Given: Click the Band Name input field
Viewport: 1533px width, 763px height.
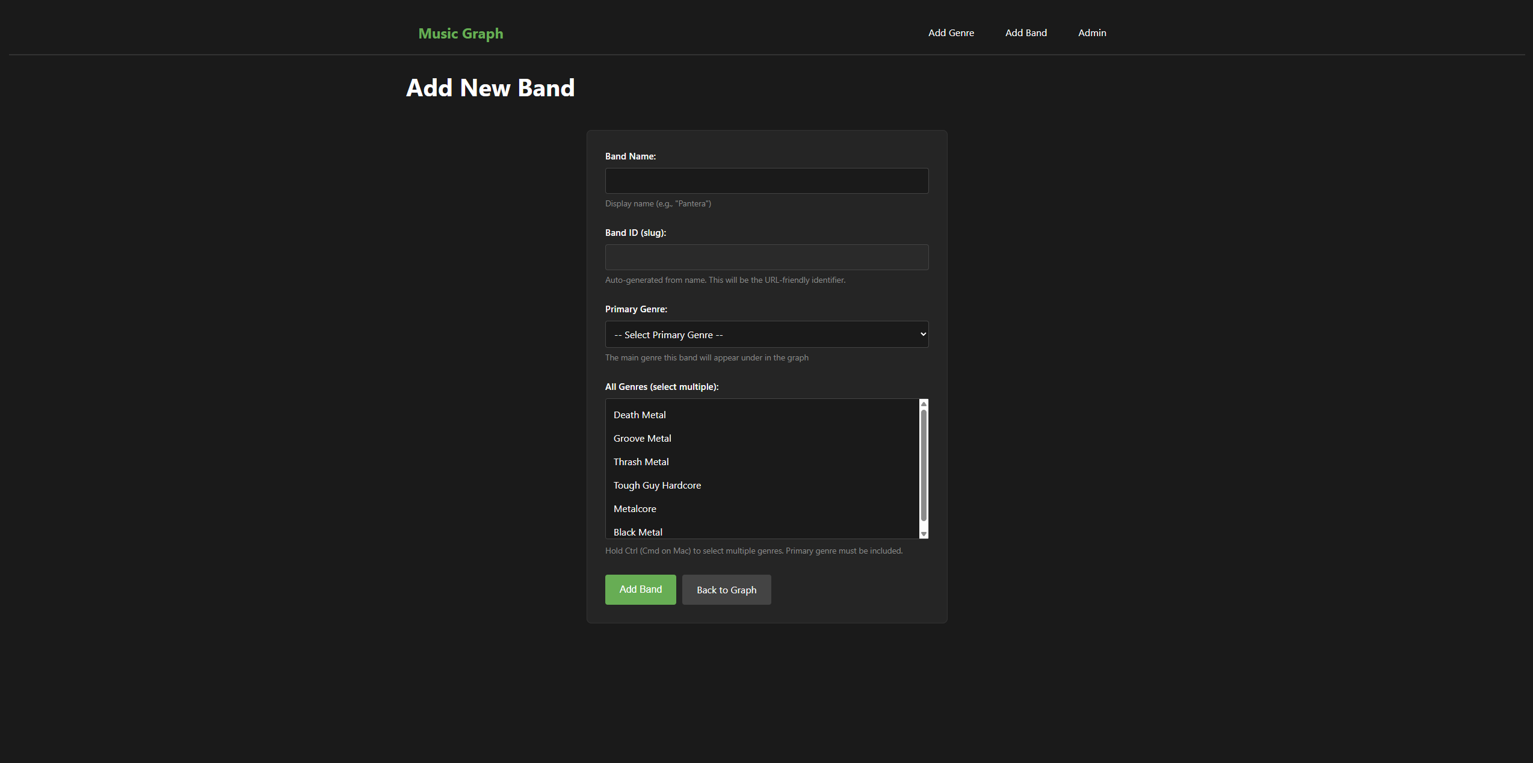Looking at the screenshot, I should coord(766,181).
